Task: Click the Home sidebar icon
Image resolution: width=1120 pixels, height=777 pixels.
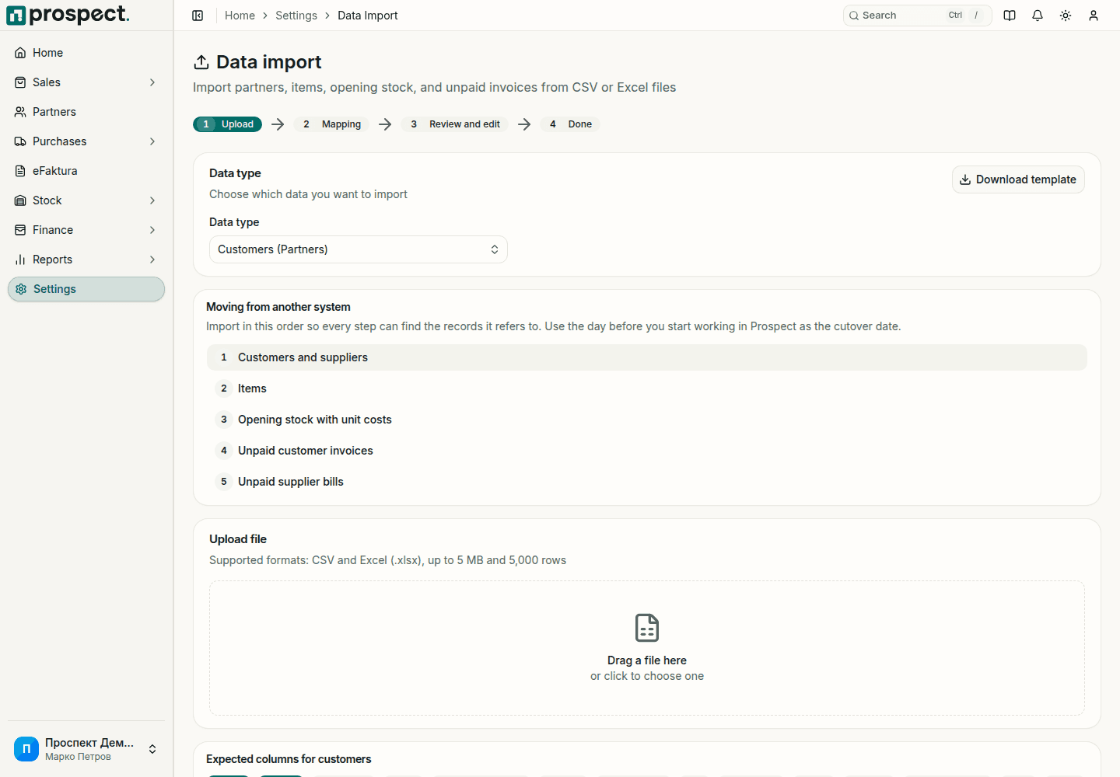Action: (20, 53)
